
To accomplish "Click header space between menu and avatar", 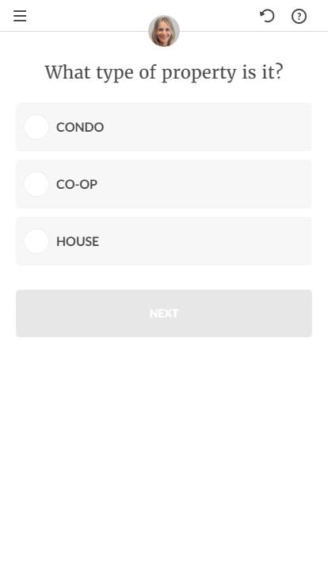I will (x=87, y=16).
